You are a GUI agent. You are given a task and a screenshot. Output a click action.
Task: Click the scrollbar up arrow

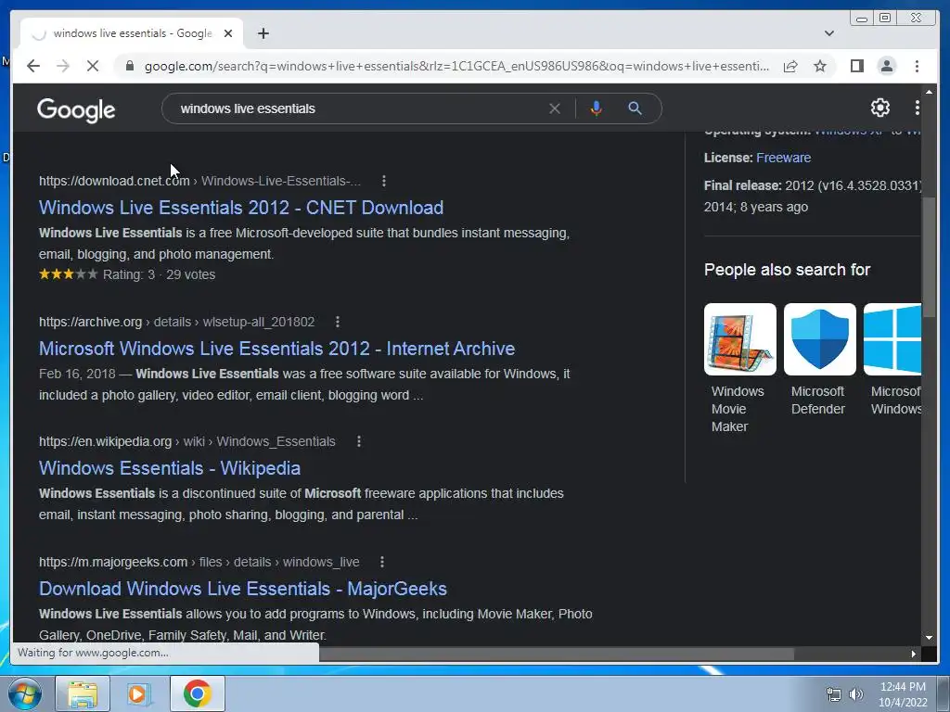[929, 92]
